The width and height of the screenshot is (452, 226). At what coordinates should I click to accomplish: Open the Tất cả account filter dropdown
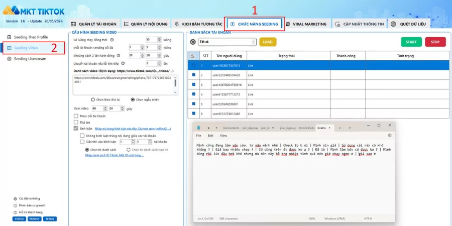pos(227,42)
